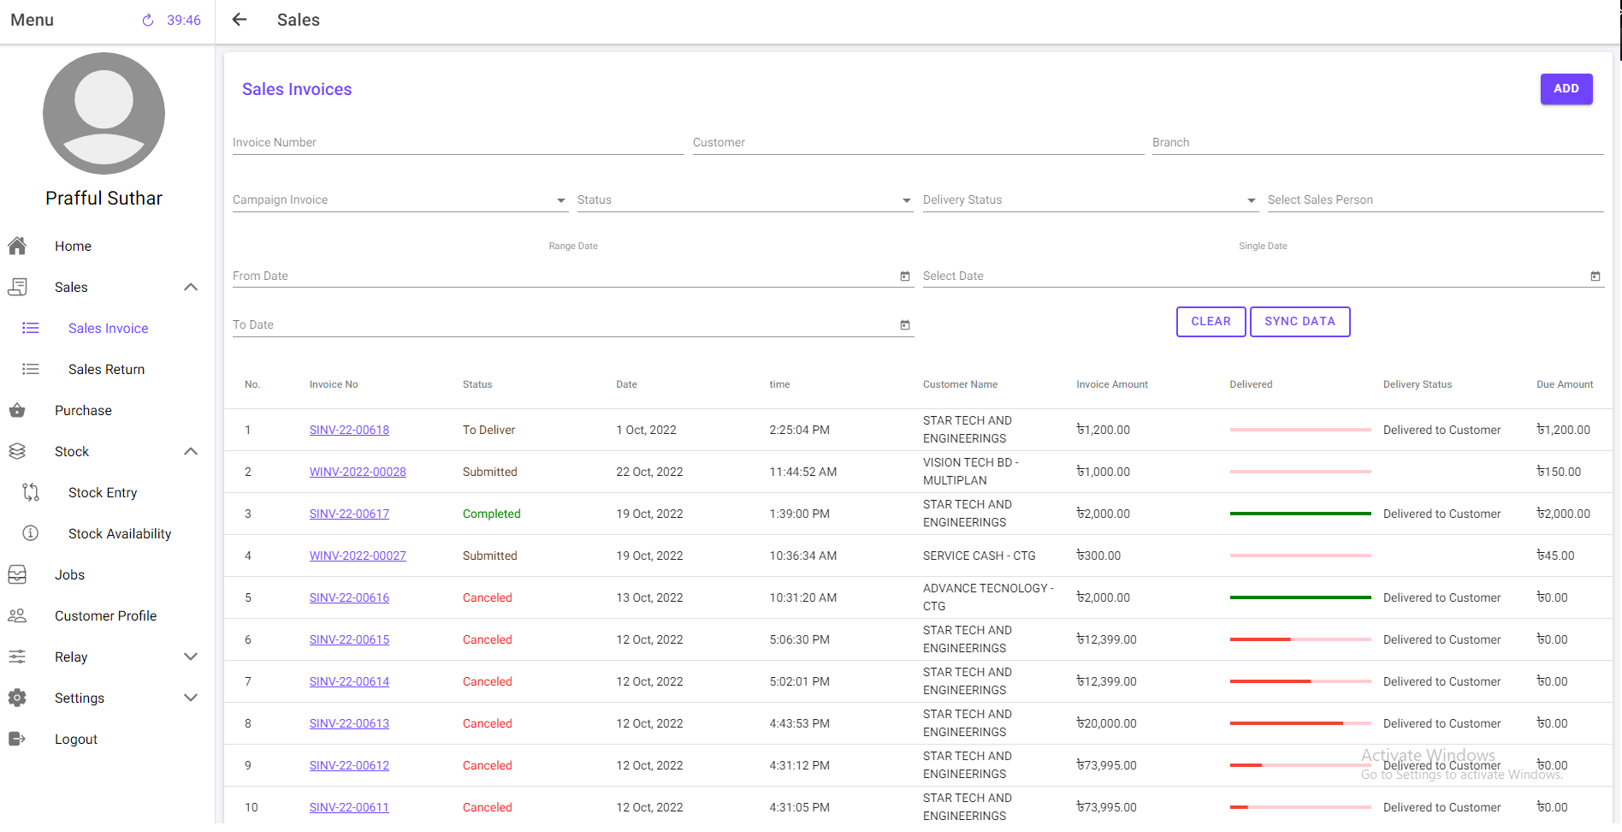Image resolution: width=1622 pixels, height=832 pixels.
Task: Click the refresh timer icon in Menu header
Action: coord(148,20)
